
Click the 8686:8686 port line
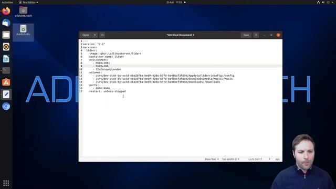pyautogui.click(x=101, y=88)
